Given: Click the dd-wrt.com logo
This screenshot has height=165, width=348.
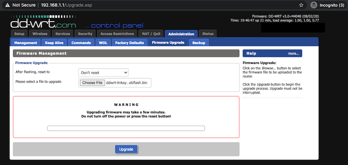Looking at the screenshot, I should [43, 22].
